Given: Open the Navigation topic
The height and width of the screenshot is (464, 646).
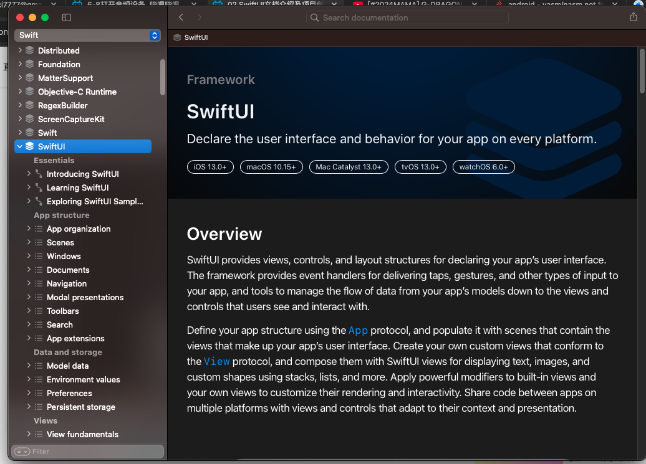Looking at the screenshot, I should point(67,283).
